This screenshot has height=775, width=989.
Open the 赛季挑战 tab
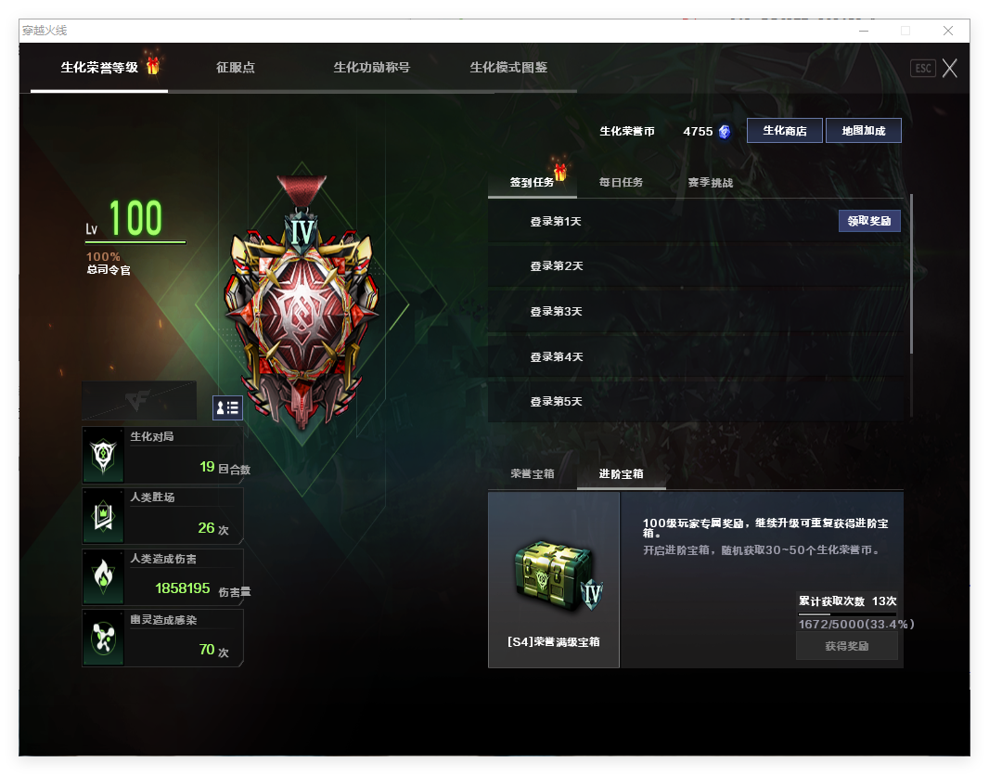point(709,182)
